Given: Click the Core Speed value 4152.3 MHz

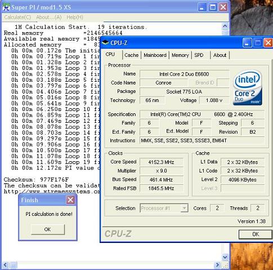Looking at the screenshot, I should (161, 162).
